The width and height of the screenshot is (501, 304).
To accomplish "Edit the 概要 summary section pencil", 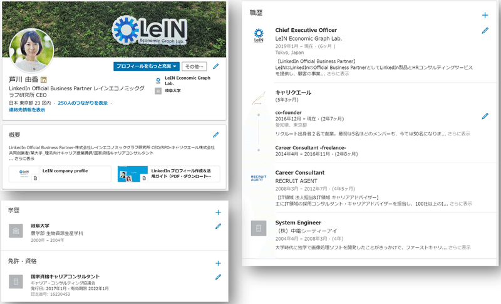I will pyautogui.click(x=216, y=135).
